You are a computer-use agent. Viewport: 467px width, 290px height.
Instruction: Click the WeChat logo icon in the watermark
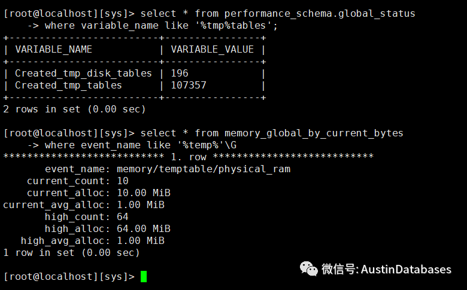[x=308, y=268]
